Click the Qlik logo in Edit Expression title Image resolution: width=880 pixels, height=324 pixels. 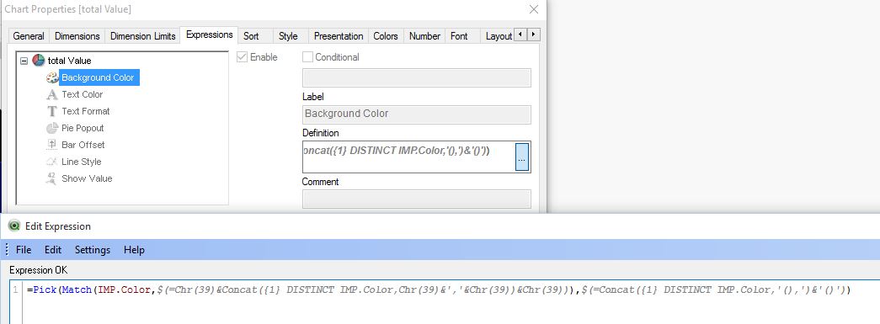(x=13, y=226)
